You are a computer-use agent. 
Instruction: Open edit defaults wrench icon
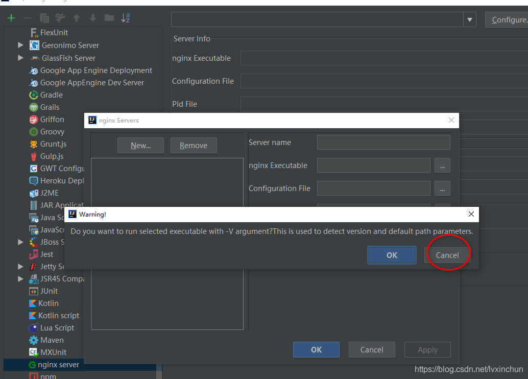[x=60, y=18]
